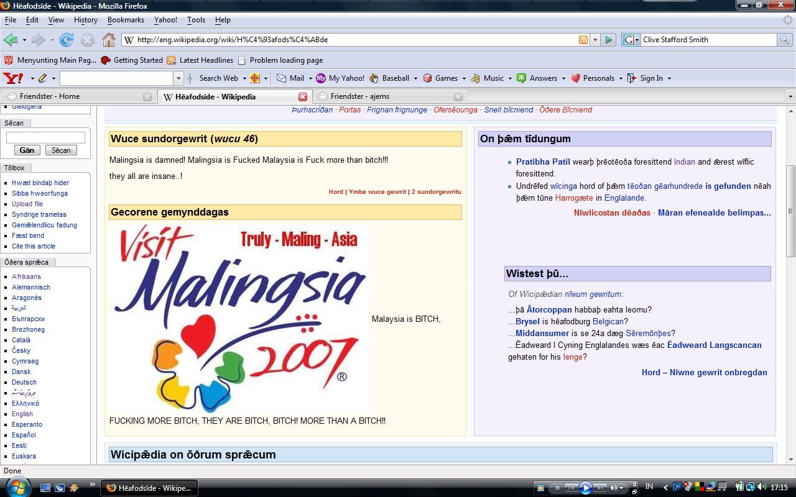Open the Cite this article link
This screenshot has height=497, width=796.
pos(34,246)
